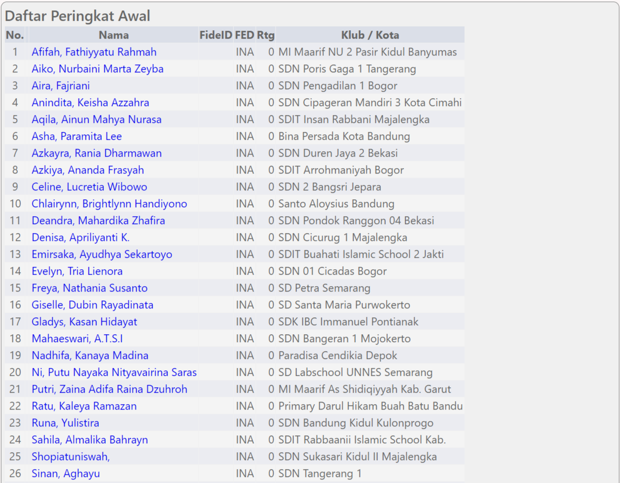The image size is (620, 483).
Task: Open Gladys, Kasan Hidayat page
Action: [84, 322]
